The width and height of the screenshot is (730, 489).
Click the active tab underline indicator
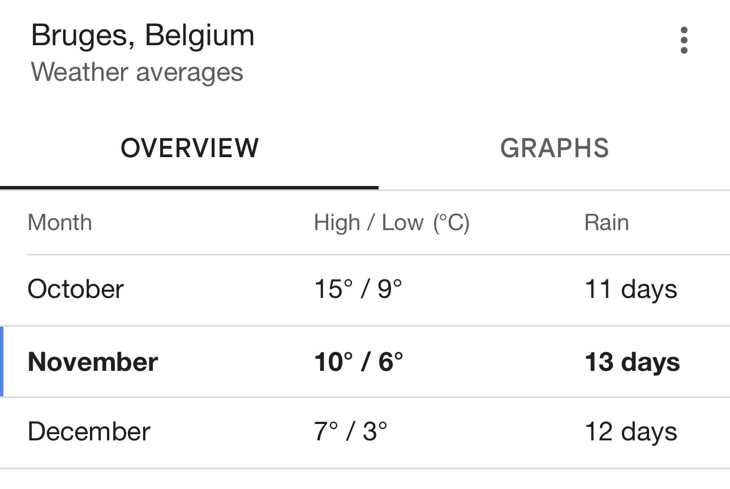(x=189, y=187)
